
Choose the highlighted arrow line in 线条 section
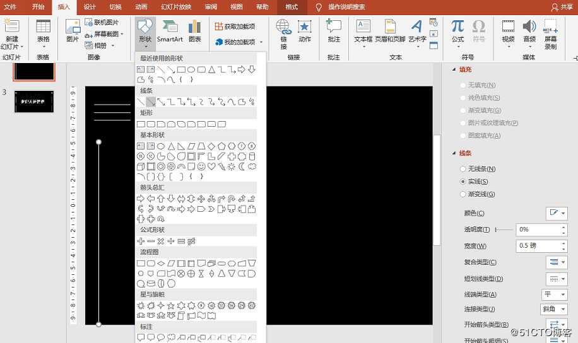click(x=151, y=102)
